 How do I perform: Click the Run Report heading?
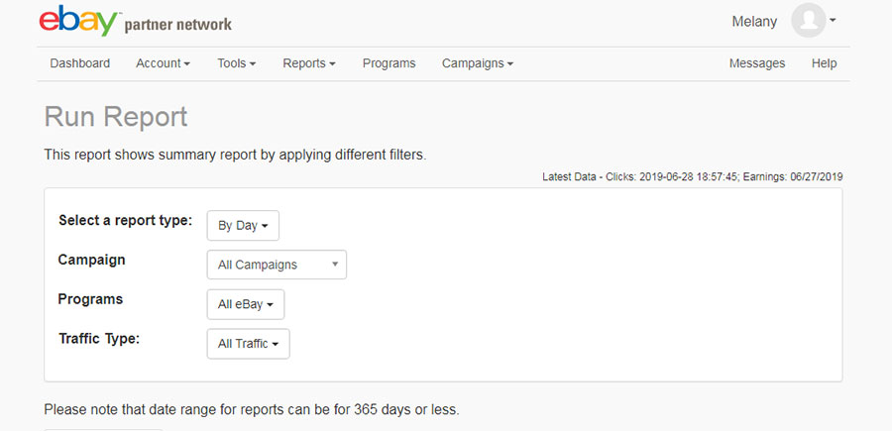(116, 117)
